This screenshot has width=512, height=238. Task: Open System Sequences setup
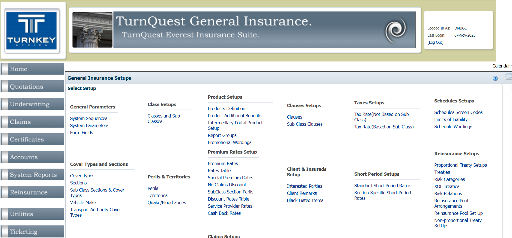tap(89, 118)
